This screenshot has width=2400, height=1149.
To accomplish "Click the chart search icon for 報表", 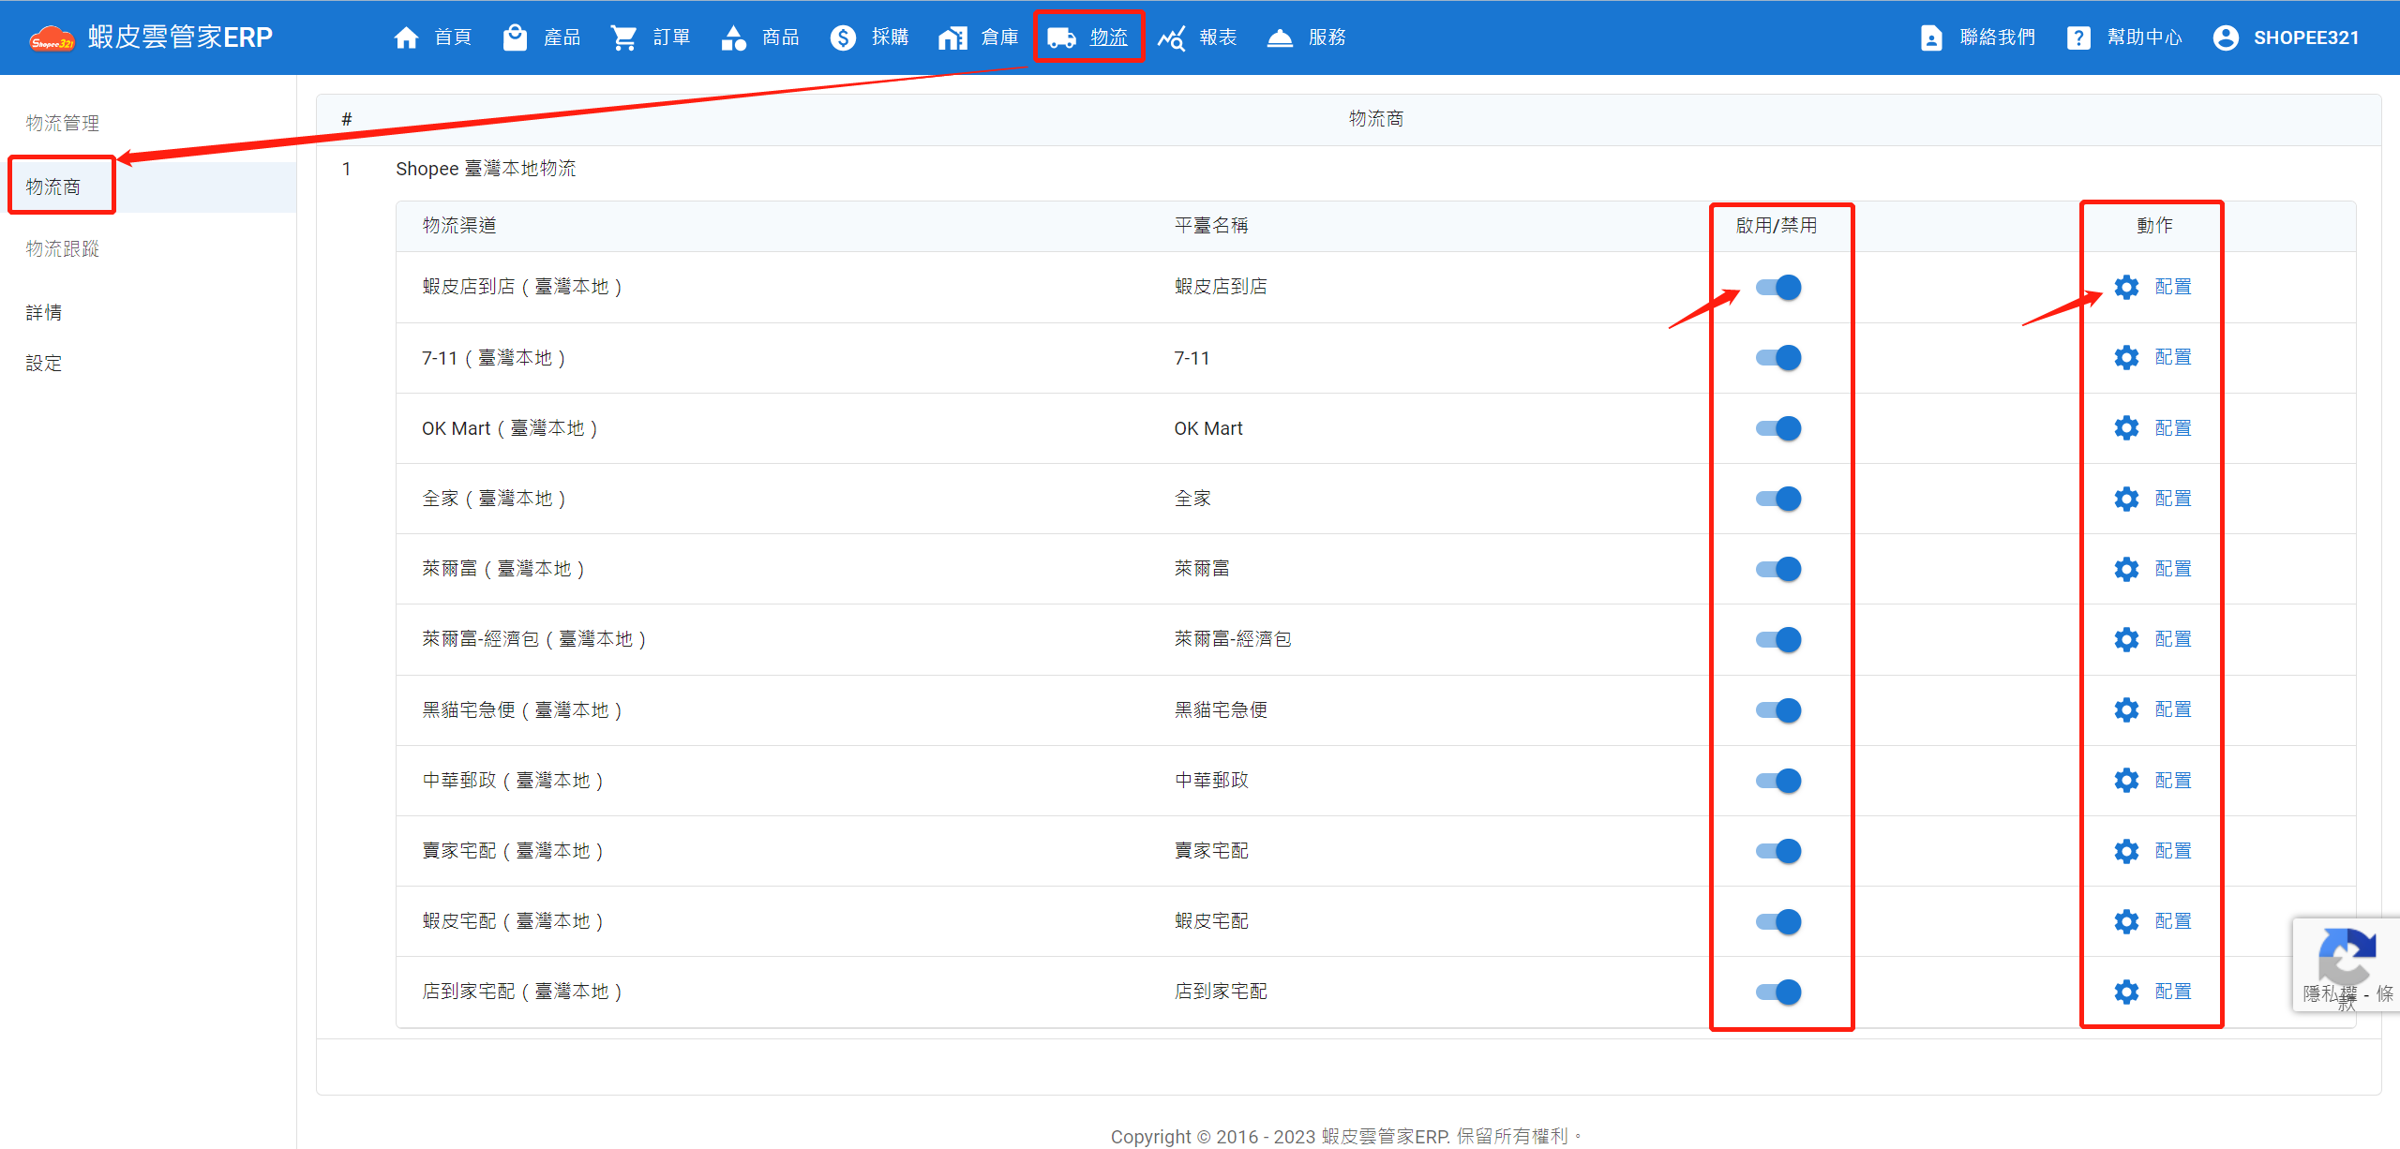I will pos(1171,37).
